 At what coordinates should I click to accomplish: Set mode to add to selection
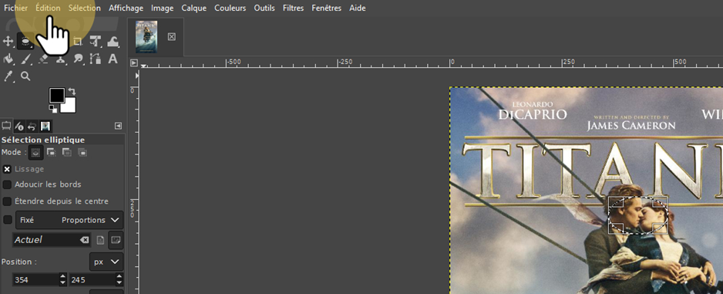coord(51,152)
